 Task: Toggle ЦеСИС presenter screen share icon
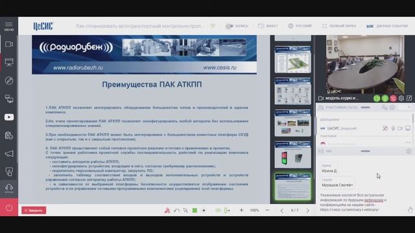tap(408, 128)
